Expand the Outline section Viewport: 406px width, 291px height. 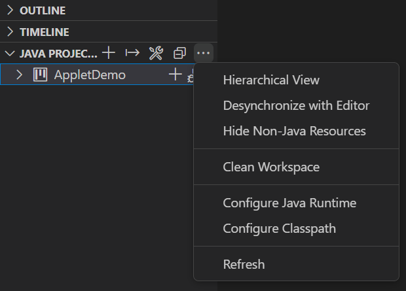coord(10,11)
